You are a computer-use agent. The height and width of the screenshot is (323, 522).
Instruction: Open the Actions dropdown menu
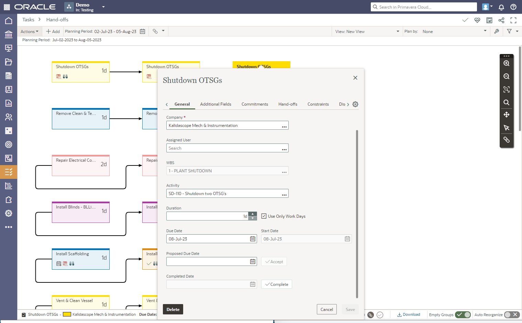[29, 31]
